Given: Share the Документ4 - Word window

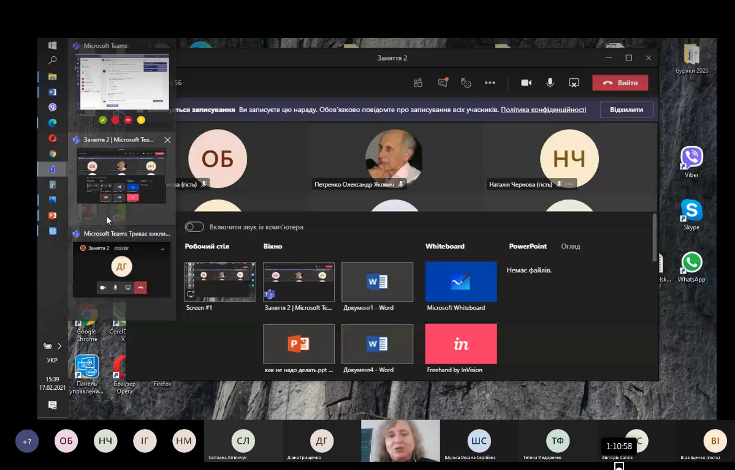Looking at the screenshot, I should (378, 343).
